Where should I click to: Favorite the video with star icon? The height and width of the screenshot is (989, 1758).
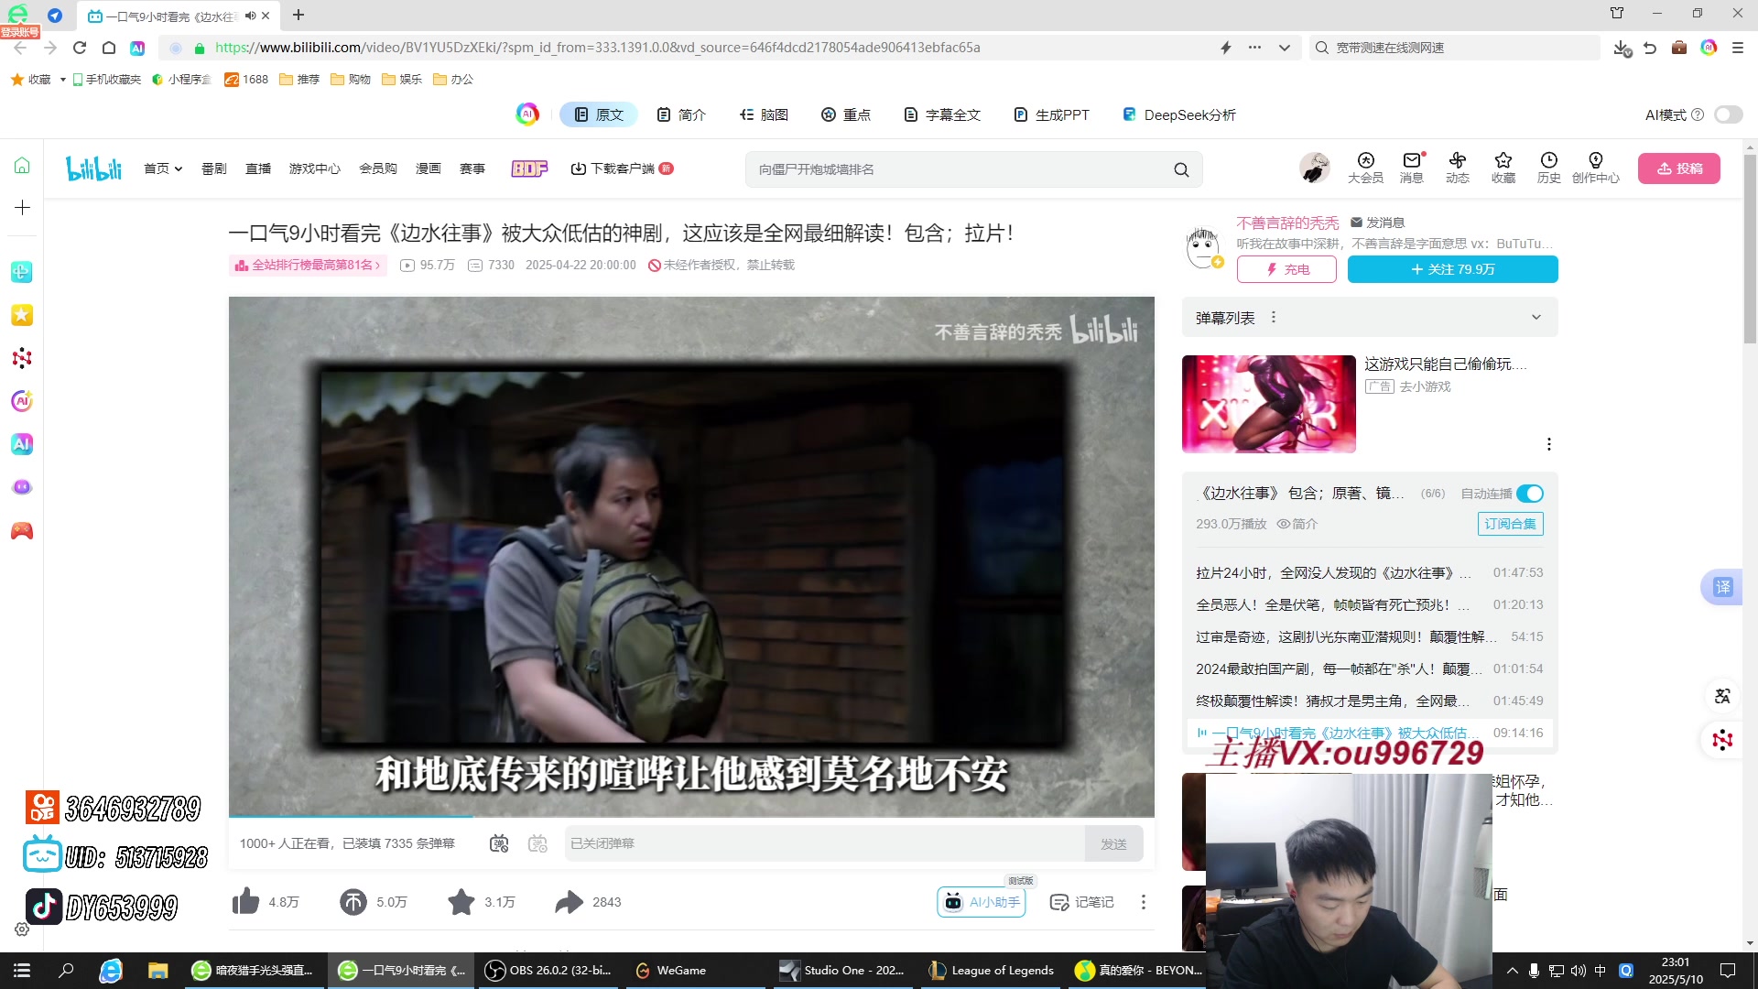point(461,902)
